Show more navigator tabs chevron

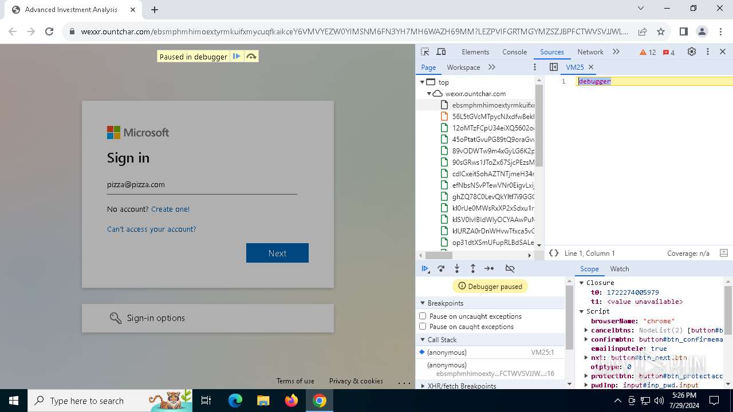click(492, 67)
